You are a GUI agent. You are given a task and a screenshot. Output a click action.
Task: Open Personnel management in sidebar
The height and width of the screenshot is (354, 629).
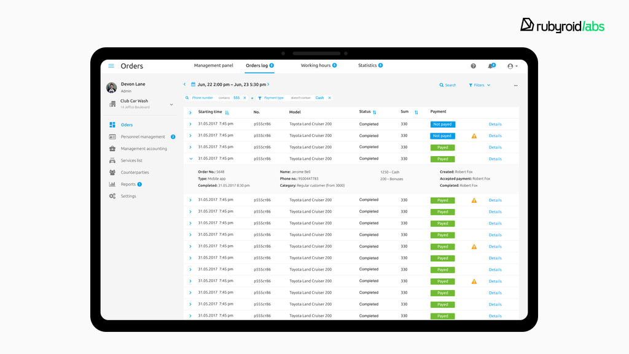tap(143, 137)
